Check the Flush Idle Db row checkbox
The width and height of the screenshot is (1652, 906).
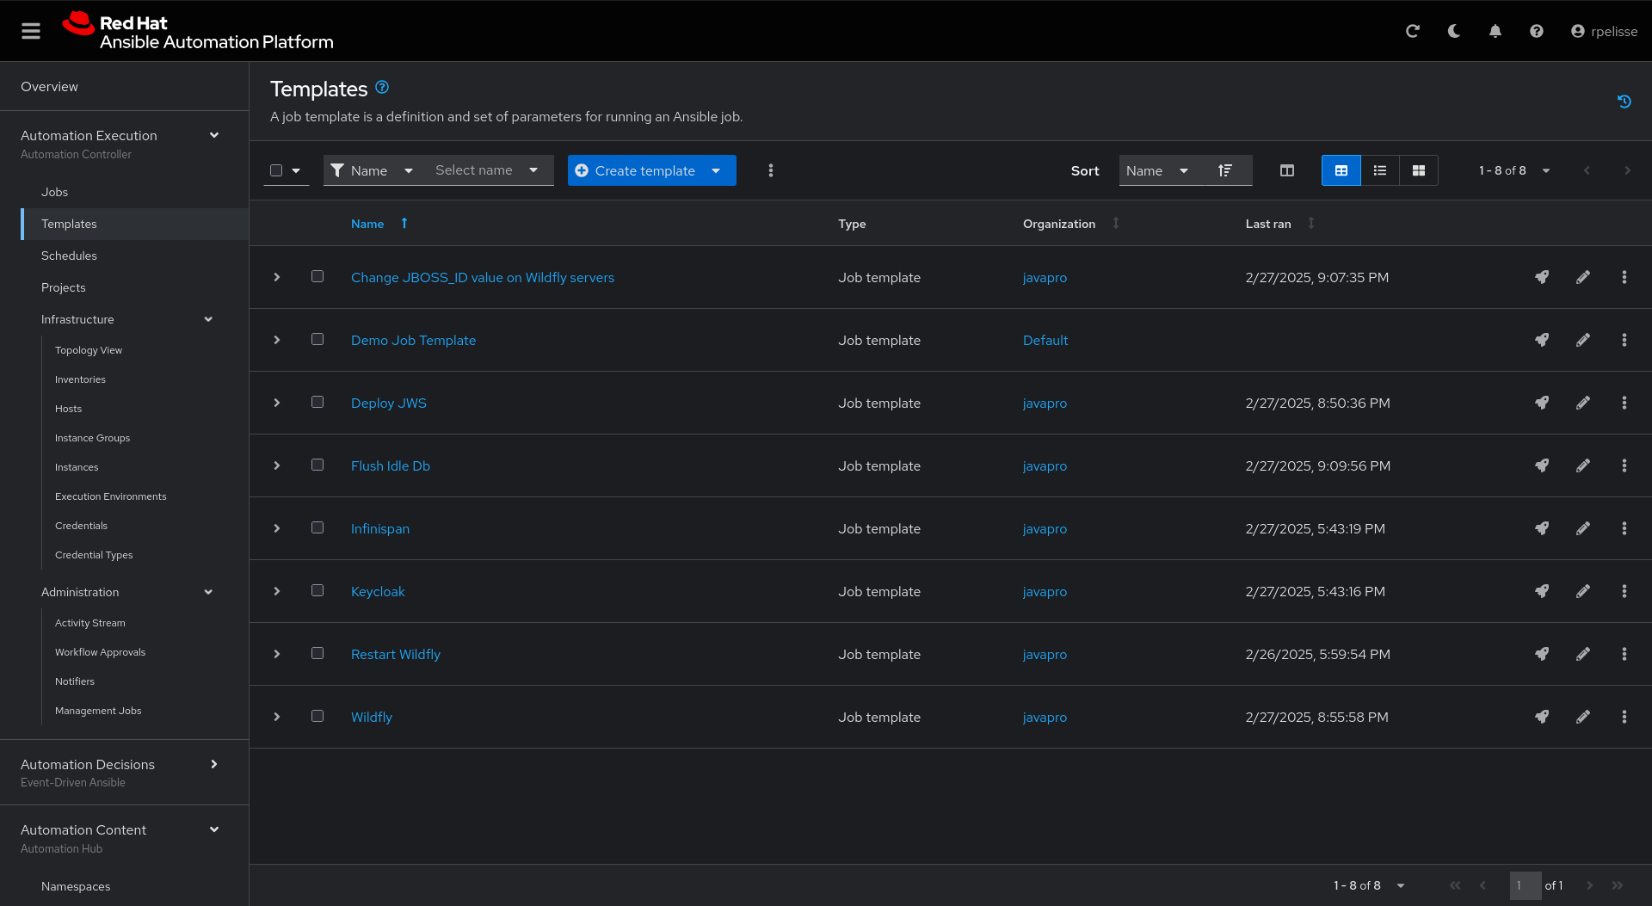(x=317, y=465)
